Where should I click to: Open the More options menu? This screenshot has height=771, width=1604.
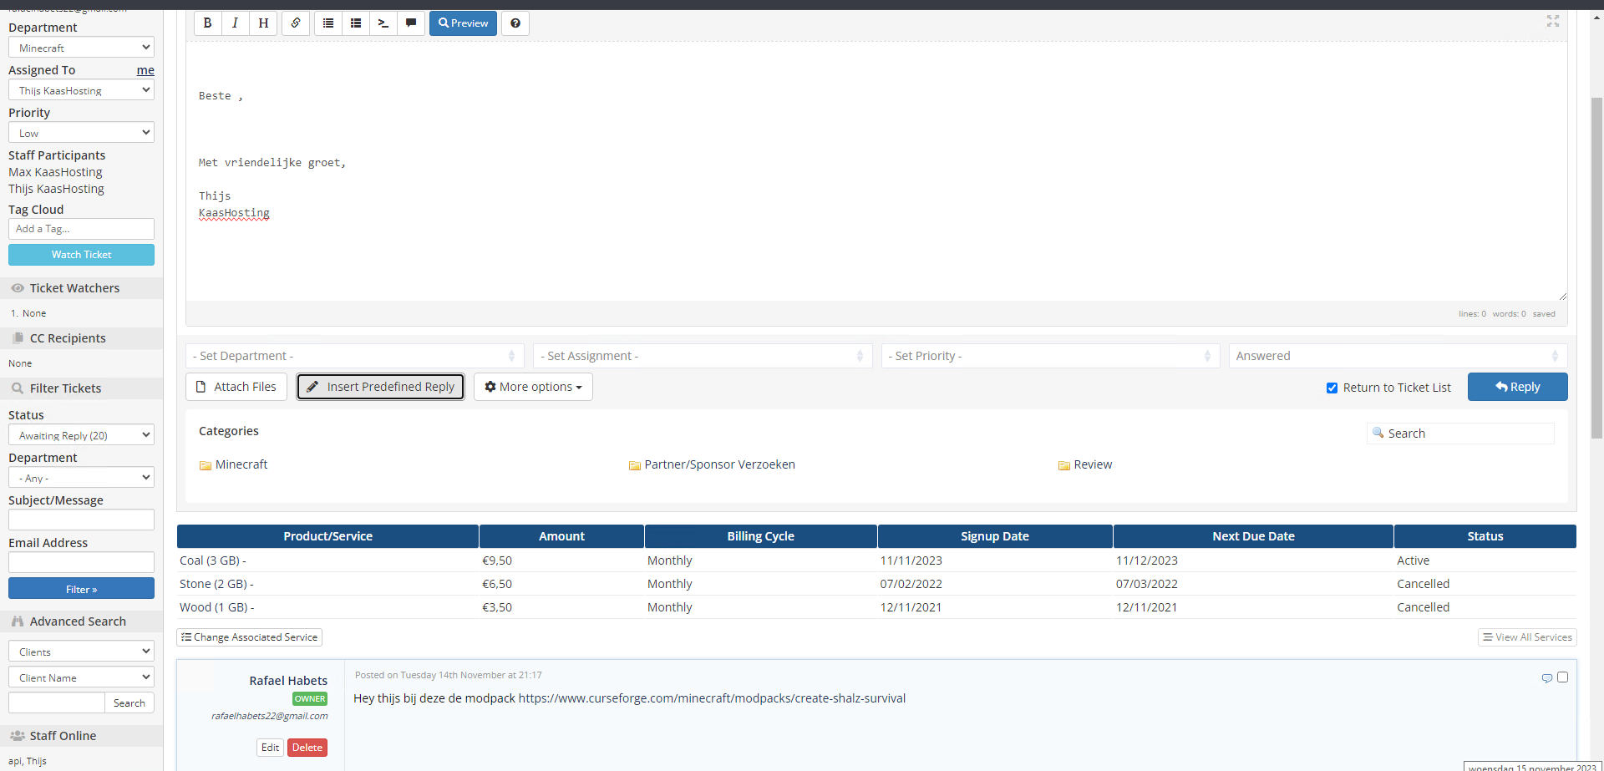[x=533, y=387]
